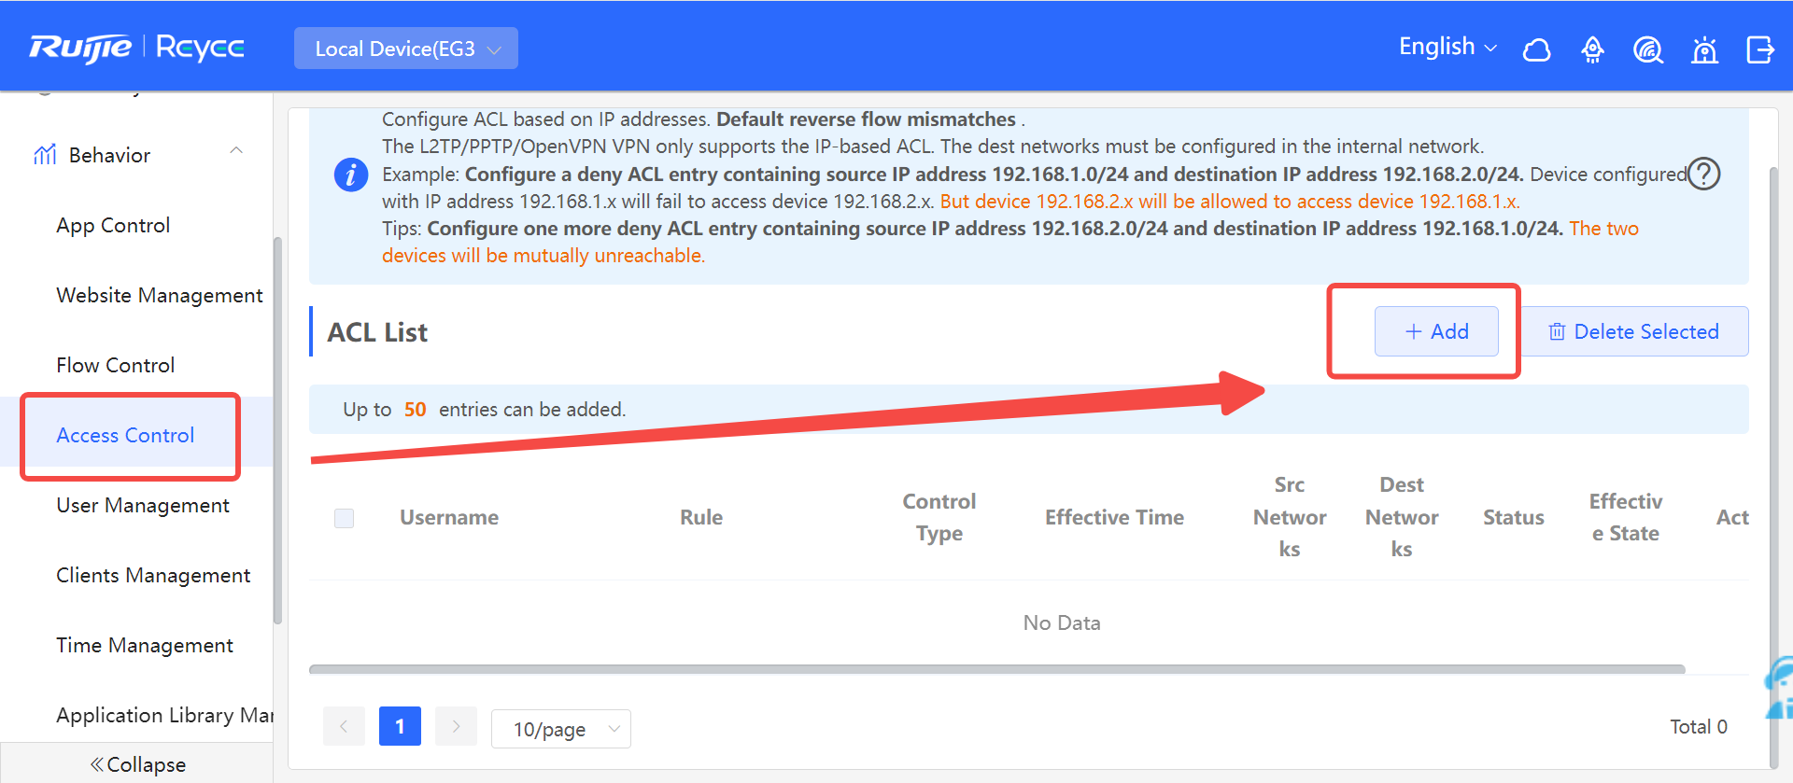This screenshot has width=1793, height=783.
Task: Expand the Local Device(EG3 selector
Action: coord(406,49)
